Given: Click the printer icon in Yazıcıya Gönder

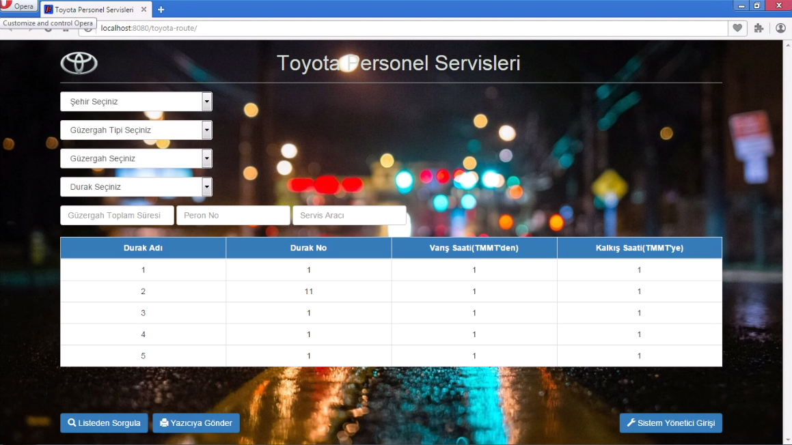Looking at the screenshot, I should pyautogui.click(x=164, y=422).
